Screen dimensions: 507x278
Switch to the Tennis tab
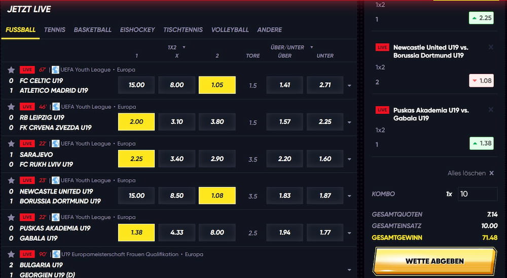coord(55,30)
